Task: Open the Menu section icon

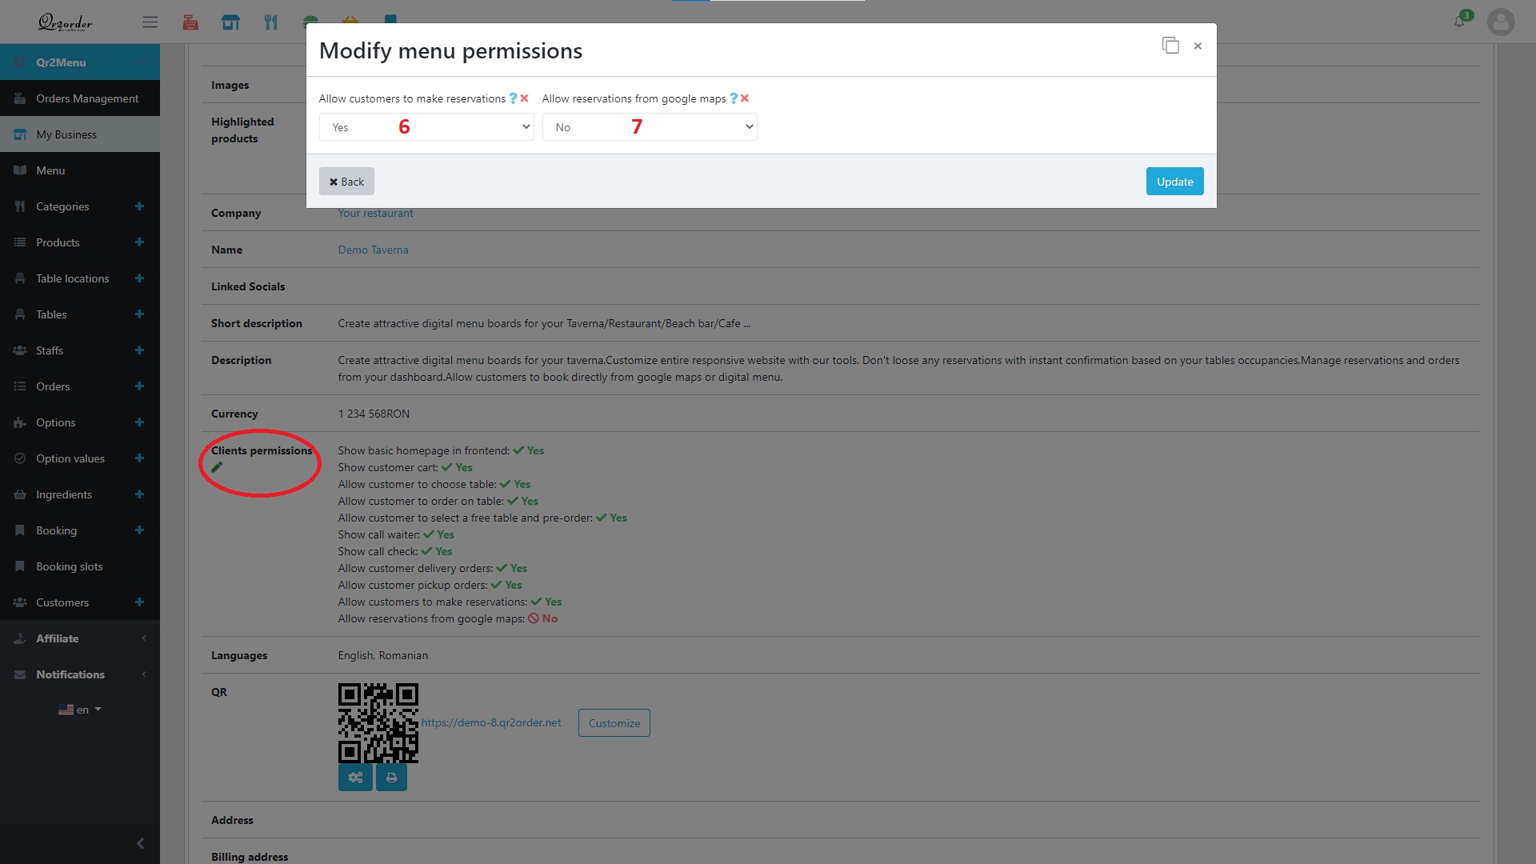Action: pyautogui.click(x=20, y=170)
